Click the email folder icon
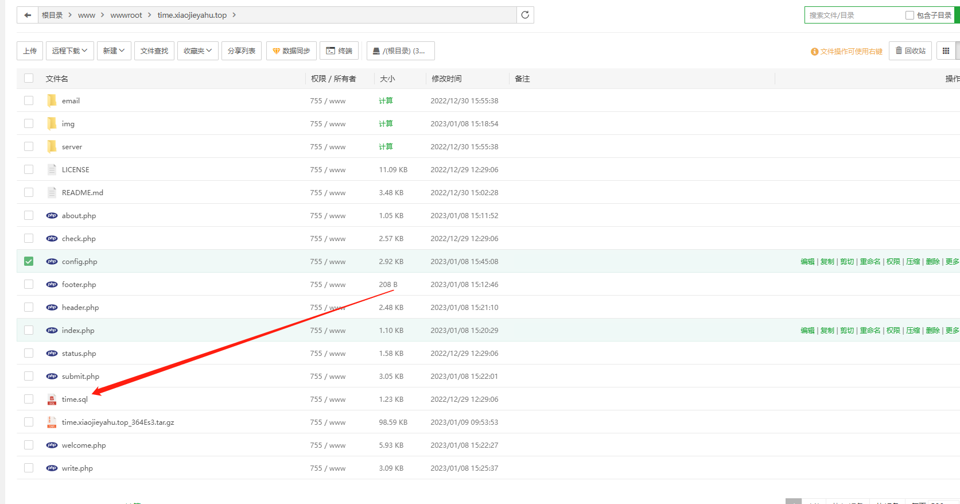 click(x=52, y=100)
